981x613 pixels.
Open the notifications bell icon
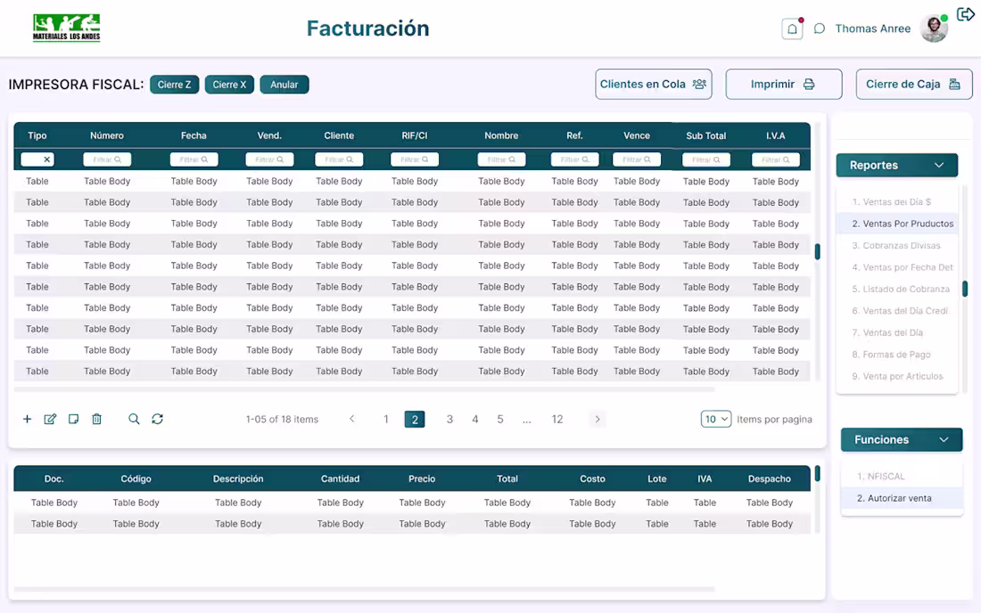point(792,28)
